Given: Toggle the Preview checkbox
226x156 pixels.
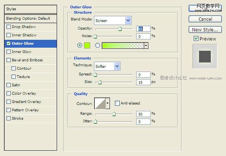Looking at the screenshot, I should 196,38.
